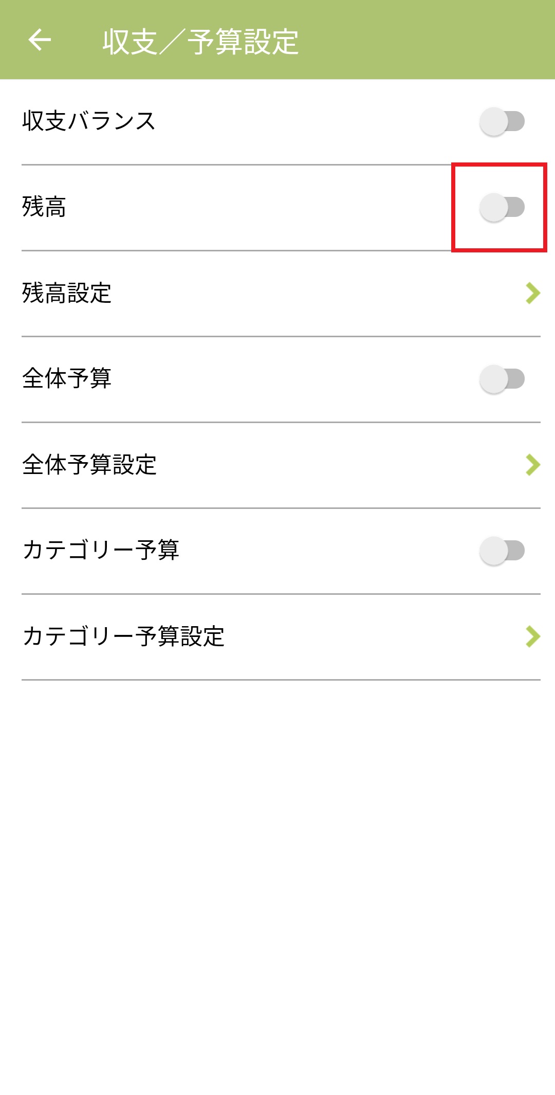Viewport: 555px width, 1095px height.
Task: Enable the 残高 switch
Action: tap(502, 207)
